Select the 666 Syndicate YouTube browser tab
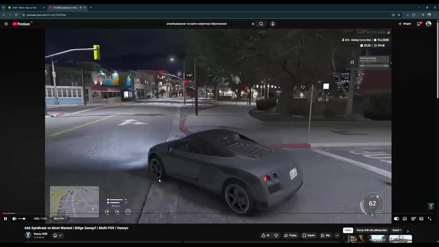The width and height of the screenshot is (439, 247). coord(67,8)
